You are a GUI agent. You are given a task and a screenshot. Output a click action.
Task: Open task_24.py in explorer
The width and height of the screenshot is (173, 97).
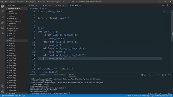[12, 90]
